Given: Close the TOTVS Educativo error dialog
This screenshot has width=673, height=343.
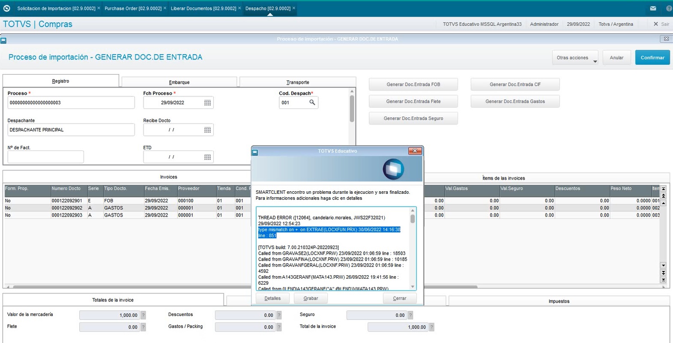Looking at the screenshot, I should click(x=415, y=151).
